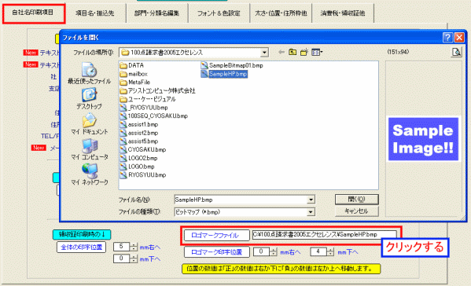The height and width of the screenshot is (286, 471).
Task: Click the 開く(O) open button
Action: click(x=356, y=200)
